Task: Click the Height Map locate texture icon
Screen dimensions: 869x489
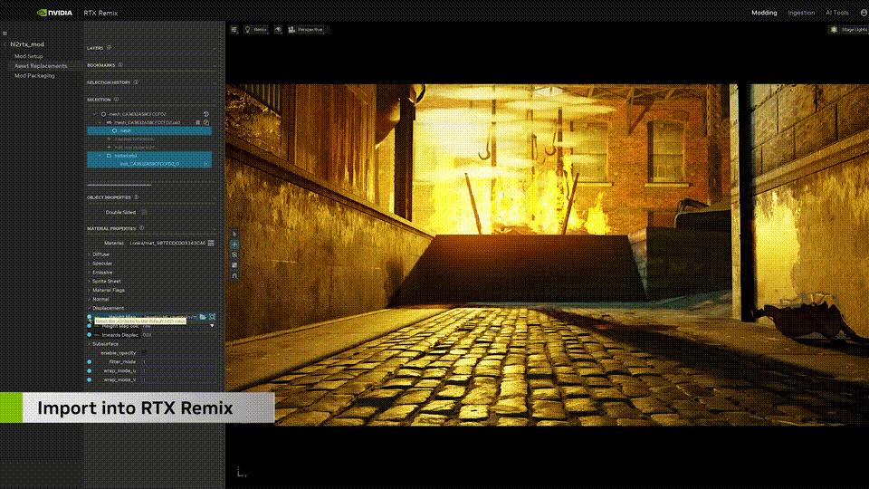Action: point(212,317)
